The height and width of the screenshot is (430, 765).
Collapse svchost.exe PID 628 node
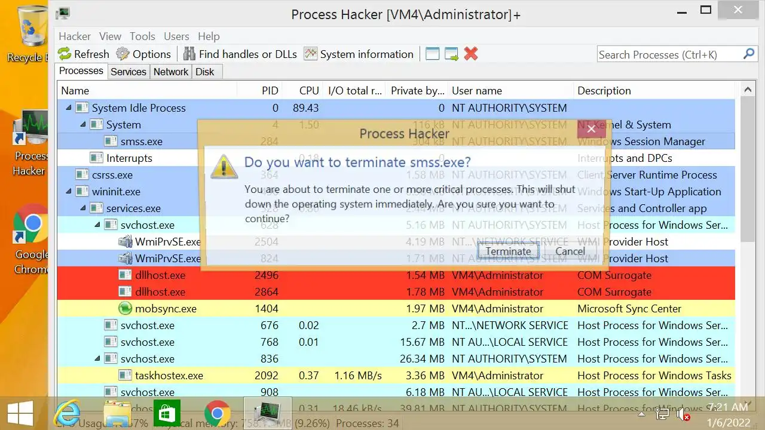coord(97,225)
